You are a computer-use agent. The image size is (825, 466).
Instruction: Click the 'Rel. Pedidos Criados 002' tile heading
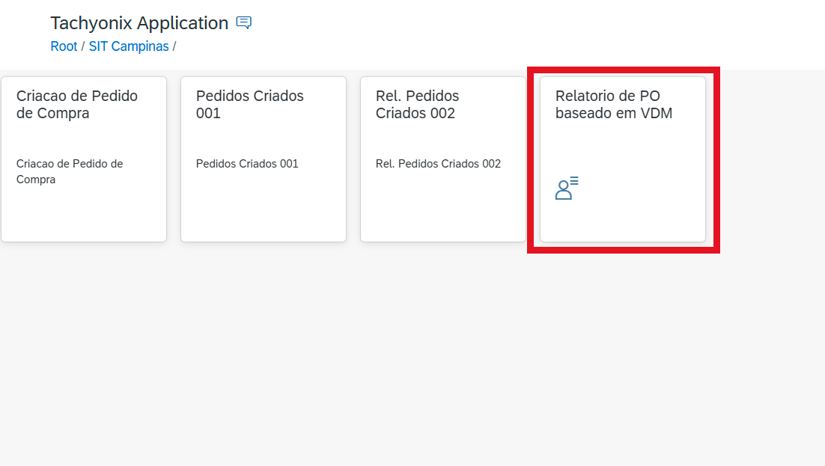point(417,104)
